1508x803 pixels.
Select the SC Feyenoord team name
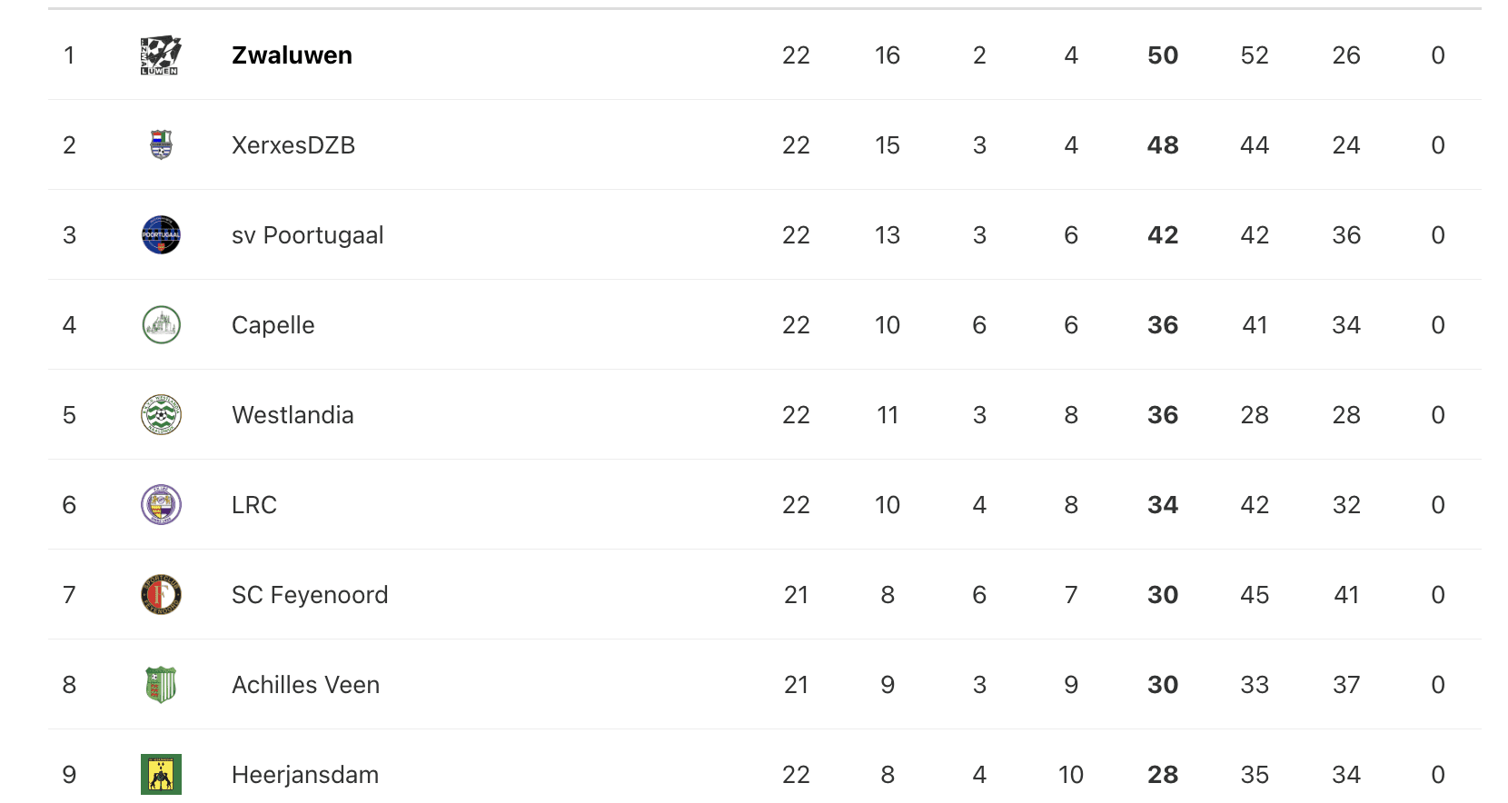tap(310, 595)
